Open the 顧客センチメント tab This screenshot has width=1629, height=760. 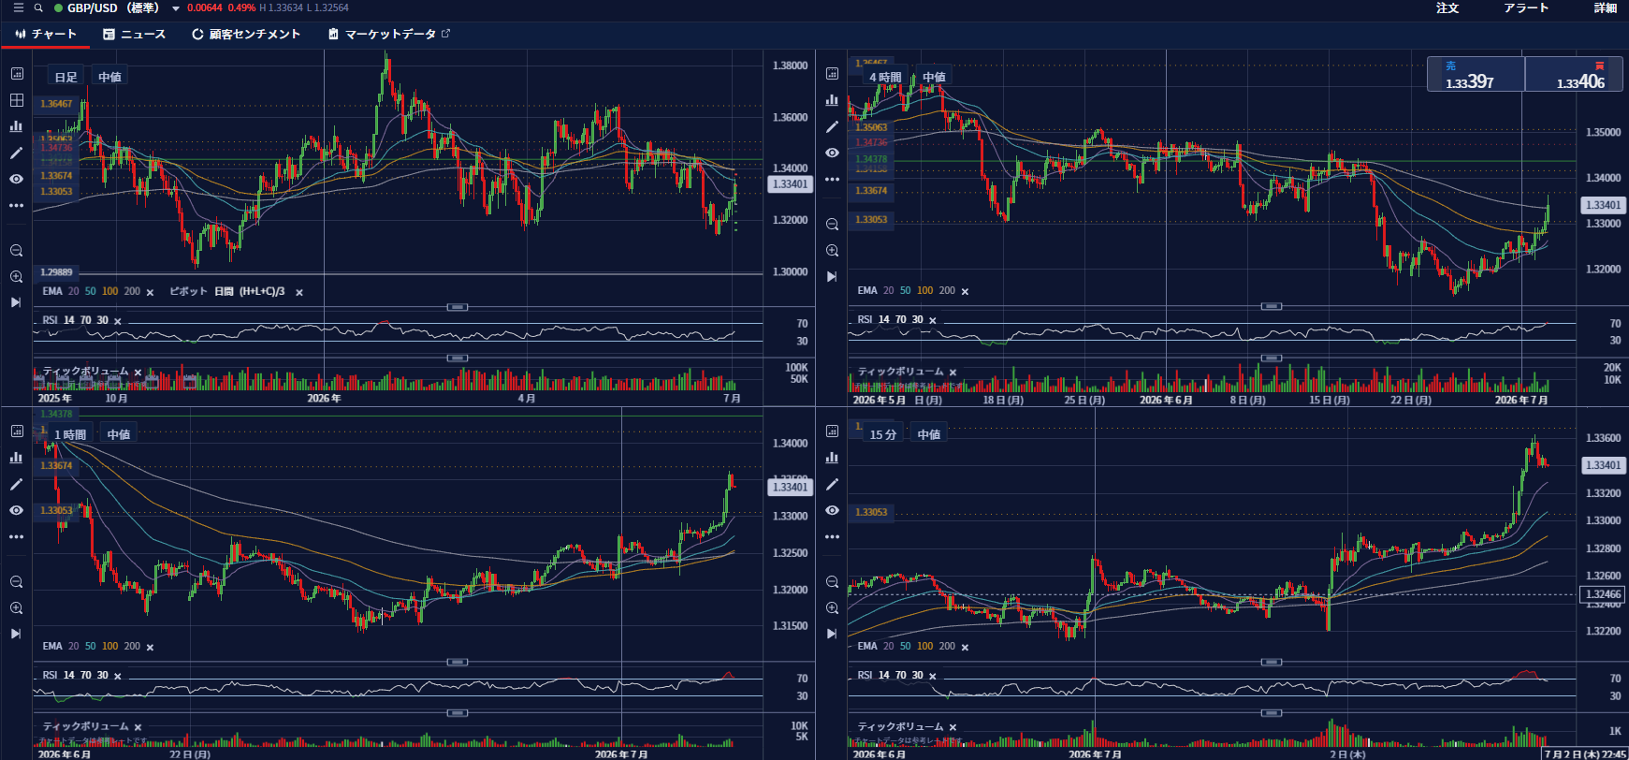[x=246, y=34]
